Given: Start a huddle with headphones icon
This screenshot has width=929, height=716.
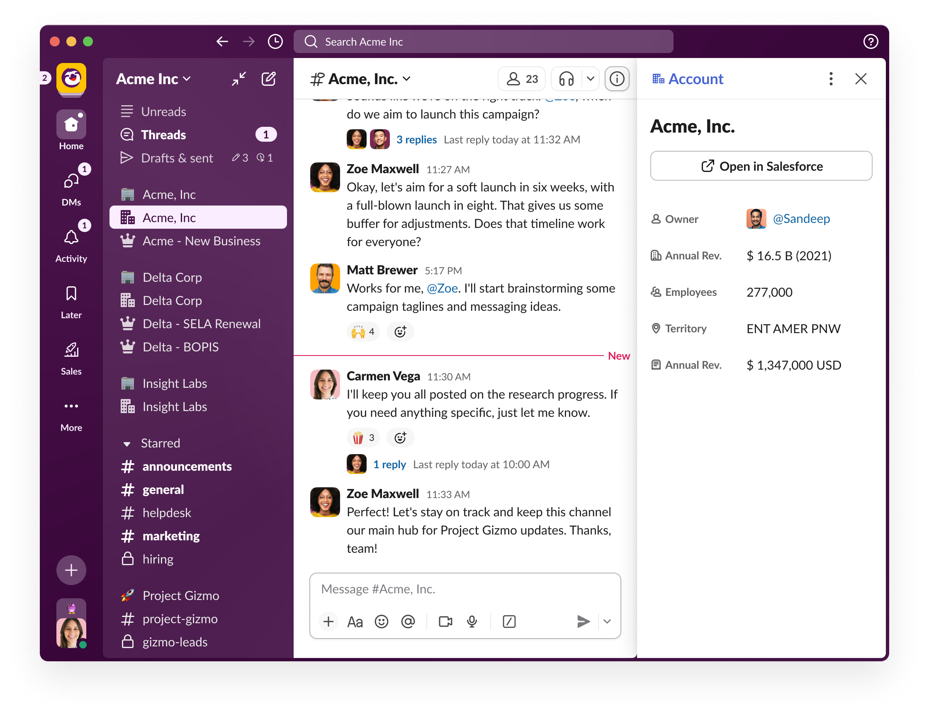Looking at the screenshot, I should tap(566, 79).
